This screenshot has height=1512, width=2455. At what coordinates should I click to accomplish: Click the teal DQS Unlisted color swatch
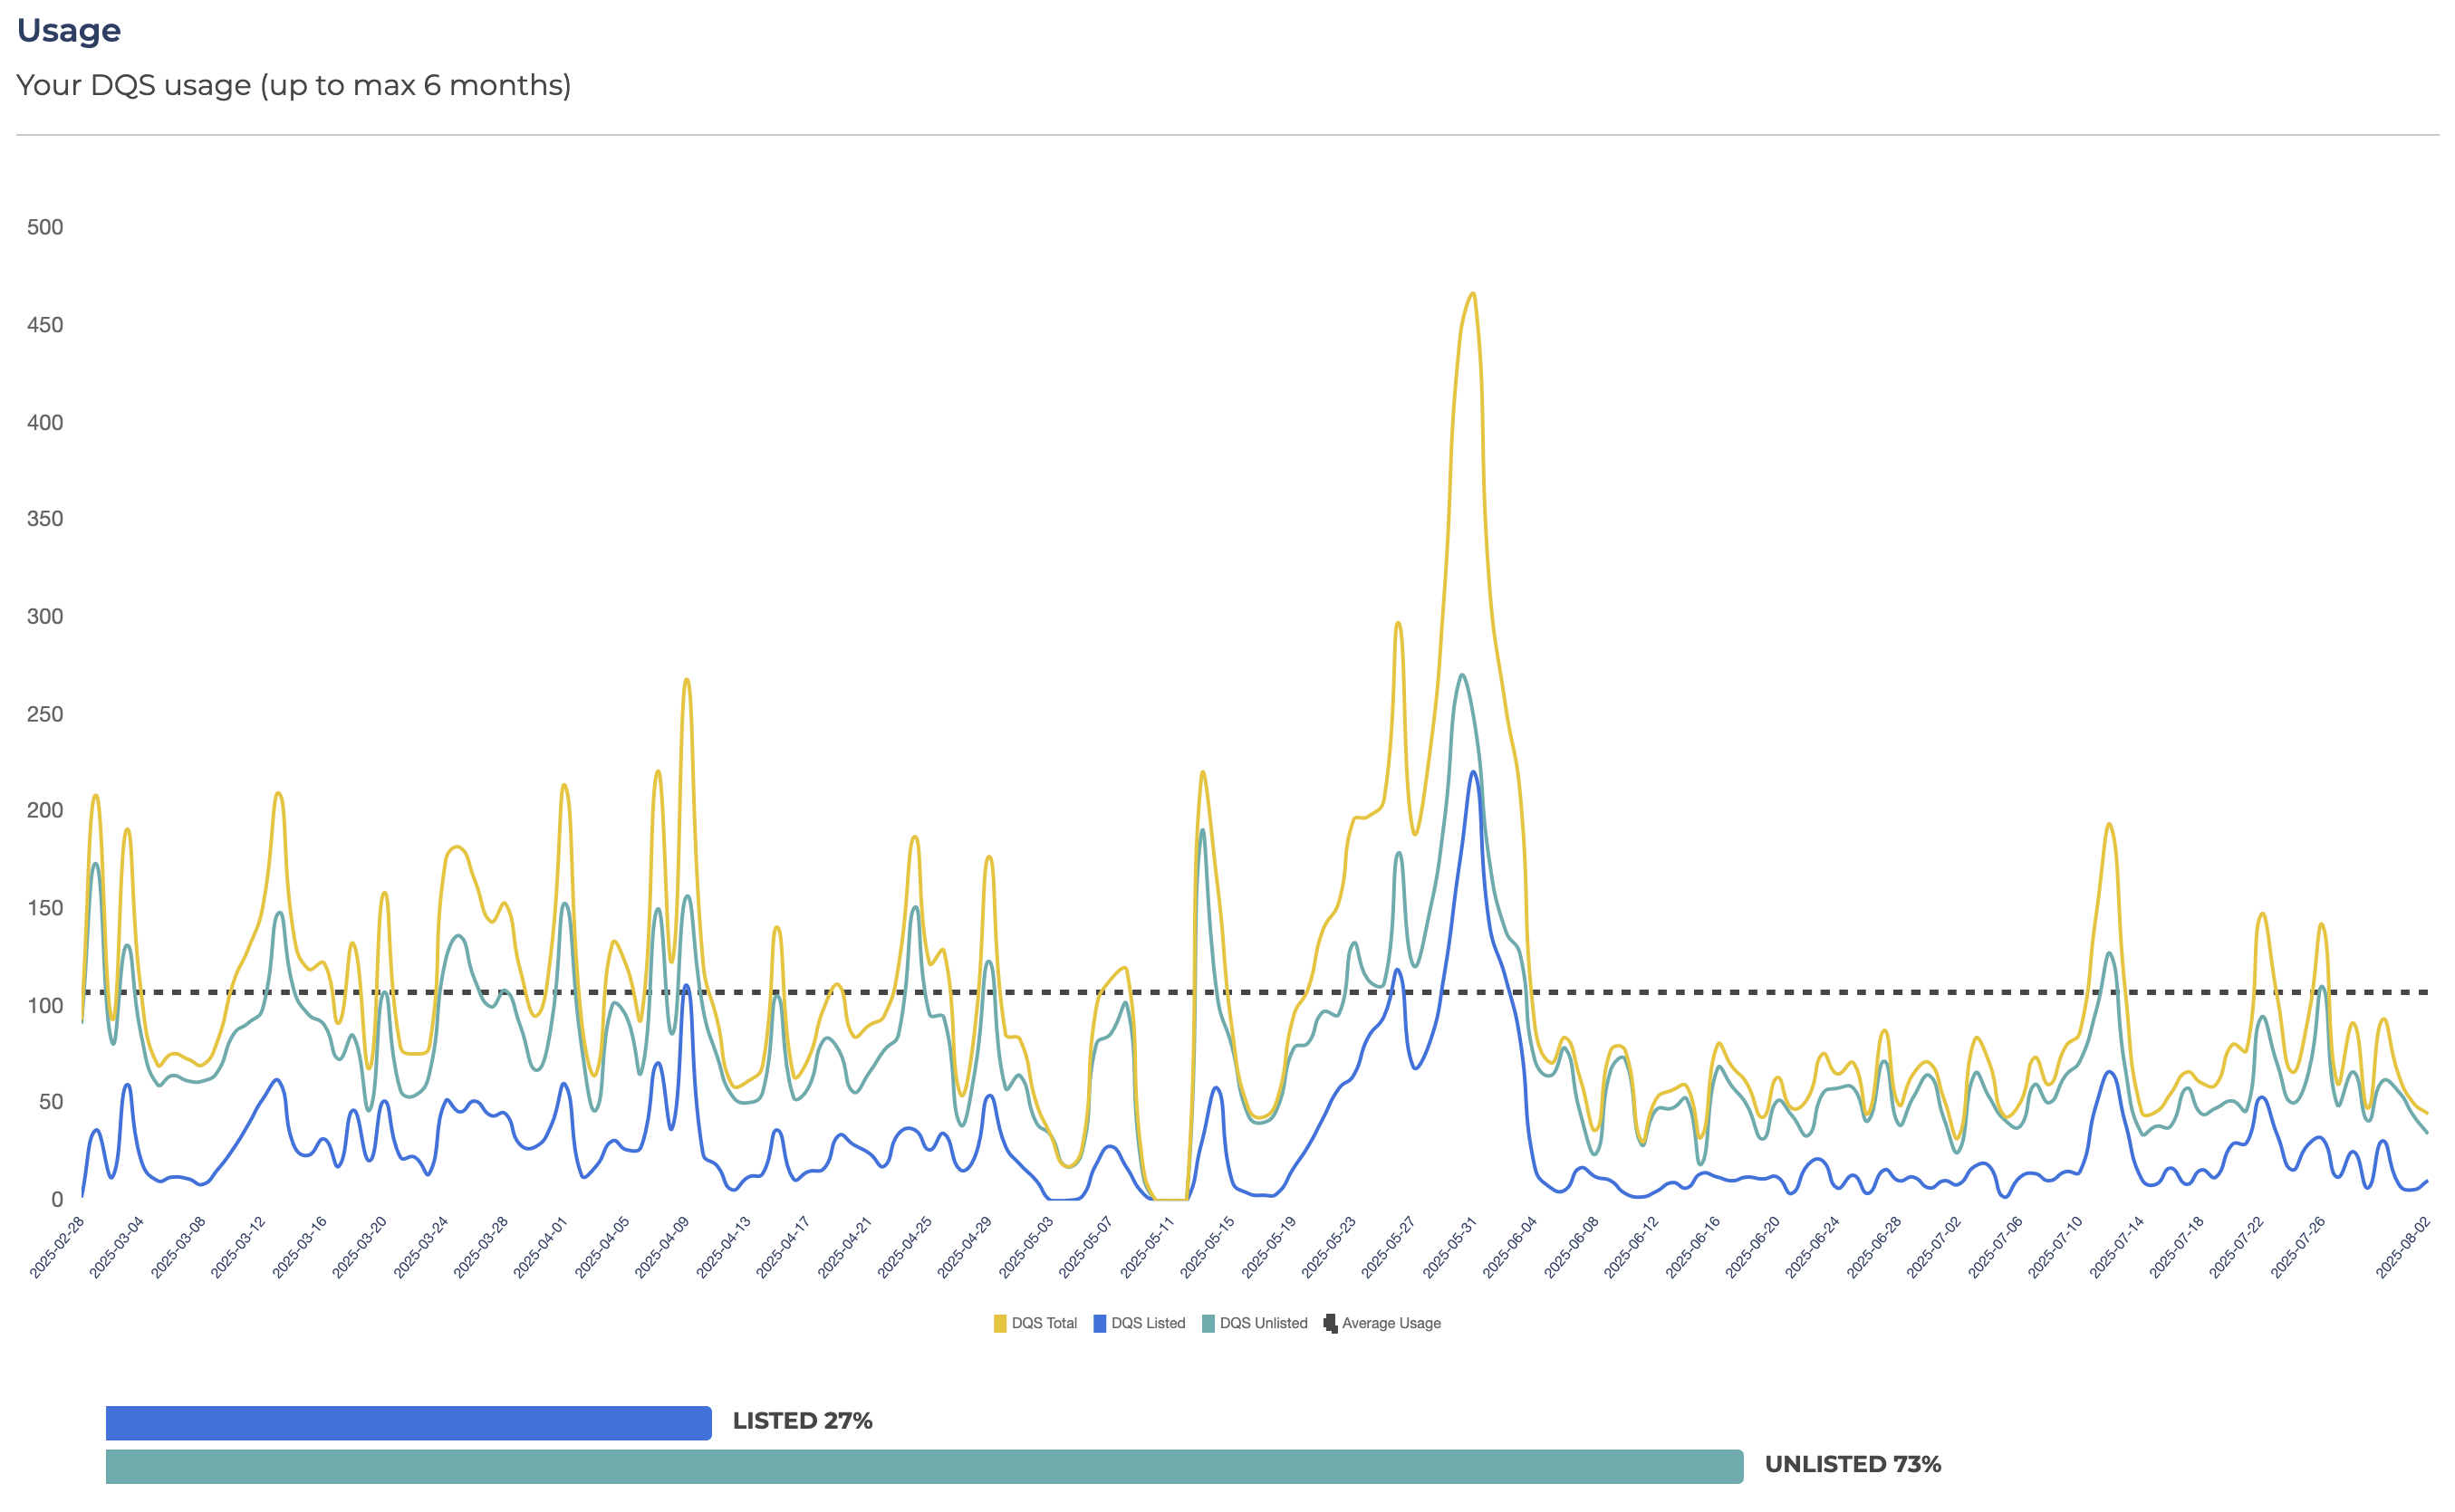pyautogui.click(x=1208, y=1324)
